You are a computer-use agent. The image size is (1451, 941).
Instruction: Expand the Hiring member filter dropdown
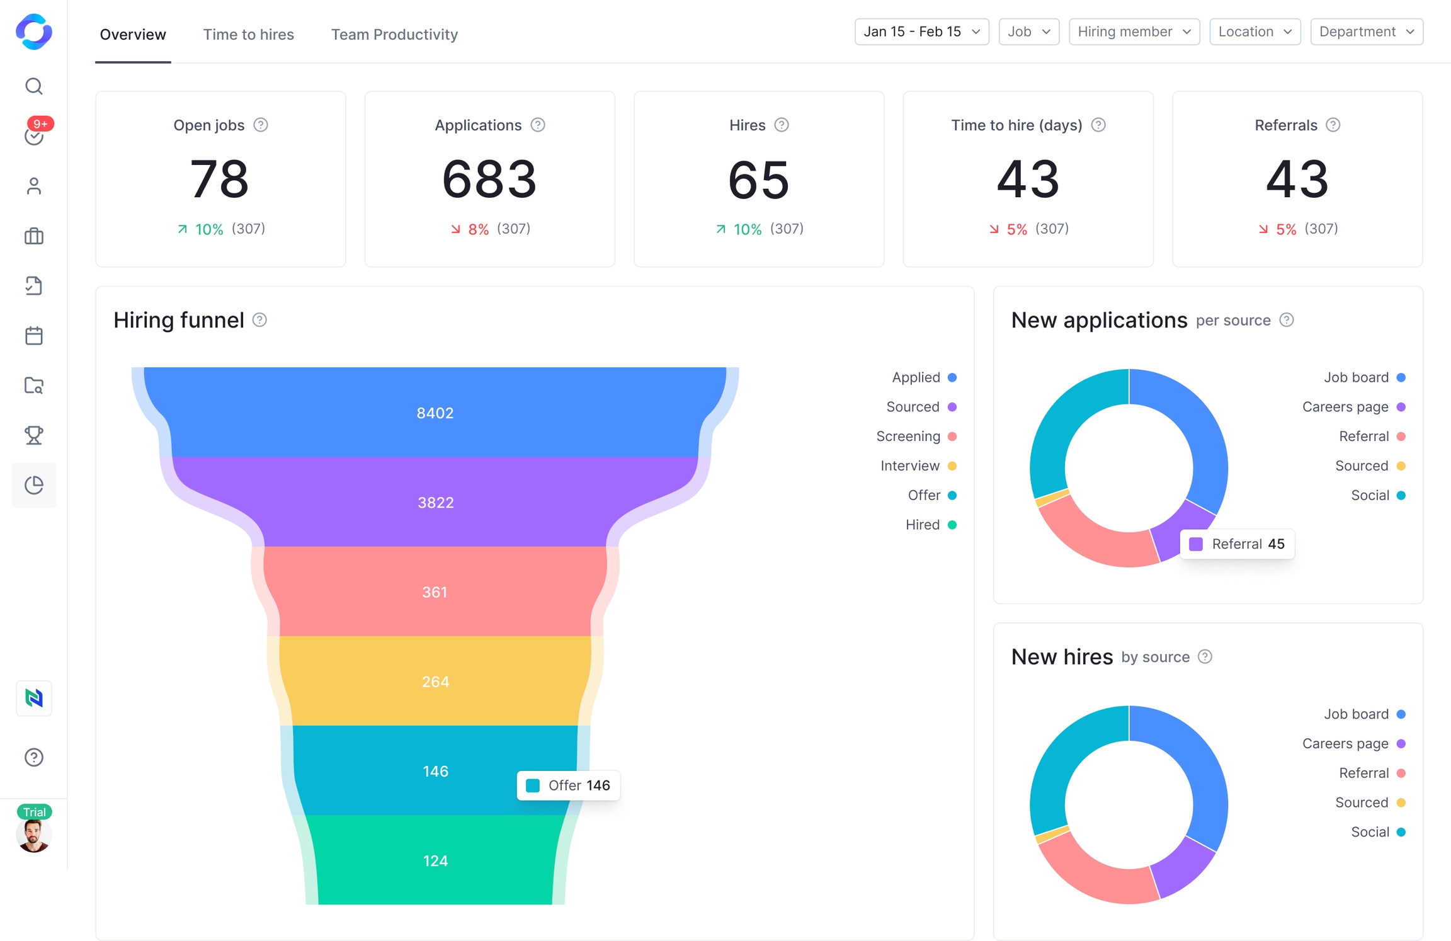1134,31
